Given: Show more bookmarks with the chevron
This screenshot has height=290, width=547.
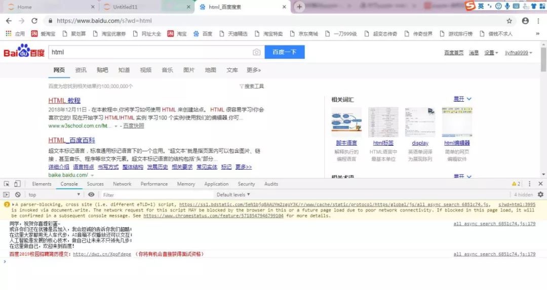Looking at the screenshot, I should click(x=537, y=34).
